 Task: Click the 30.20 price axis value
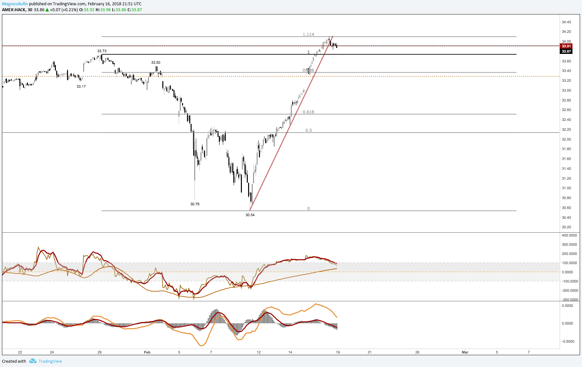tap(566, 227)
